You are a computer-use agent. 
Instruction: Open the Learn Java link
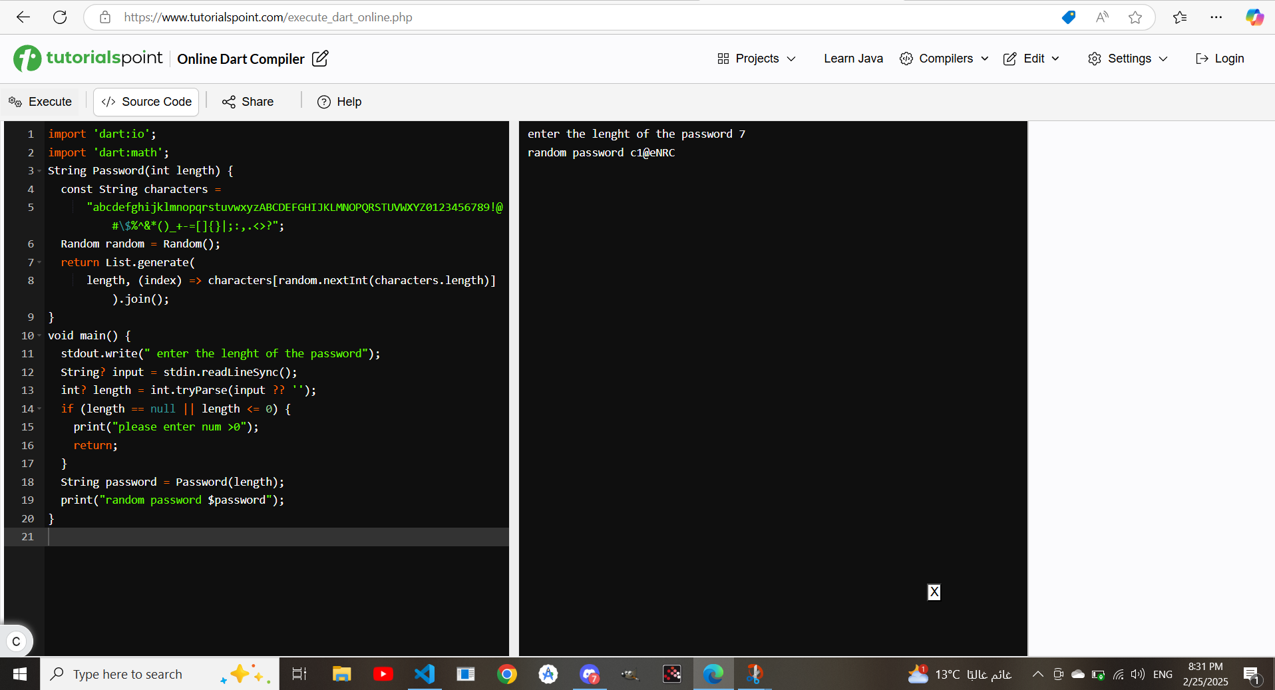[853, 59]
